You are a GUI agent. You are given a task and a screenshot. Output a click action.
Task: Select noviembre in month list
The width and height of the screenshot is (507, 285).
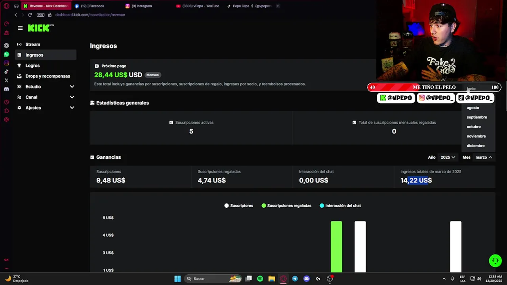478,136
